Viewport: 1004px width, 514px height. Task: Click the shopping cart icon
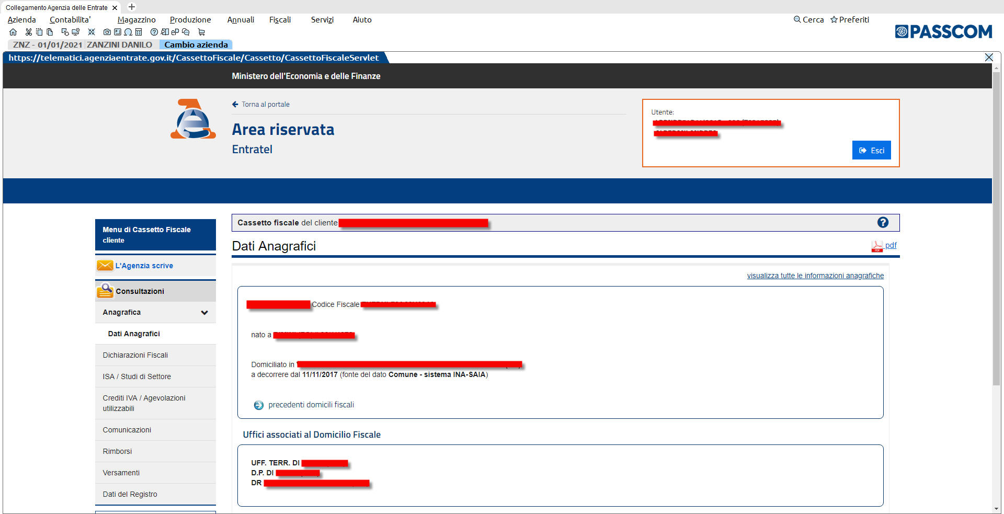[x=201, y=32]
